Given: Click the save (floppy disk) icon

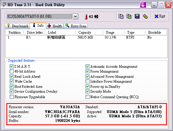Looking at the screenshot, I should click(137, 16).
